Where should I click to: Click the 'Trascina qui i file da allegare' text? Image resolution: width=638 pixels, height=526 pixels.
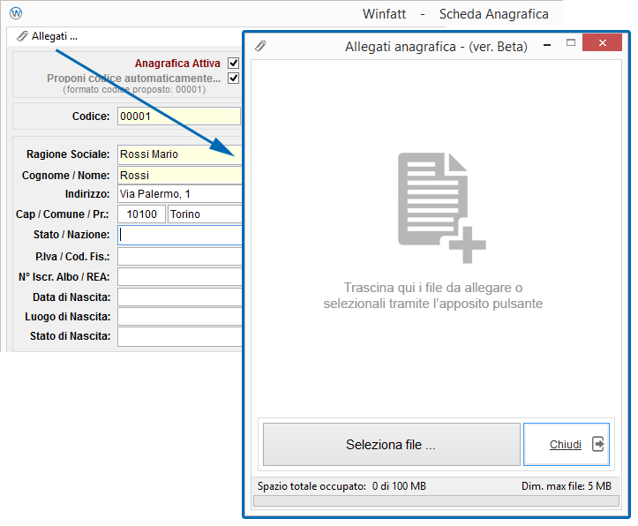coord(433,296)
